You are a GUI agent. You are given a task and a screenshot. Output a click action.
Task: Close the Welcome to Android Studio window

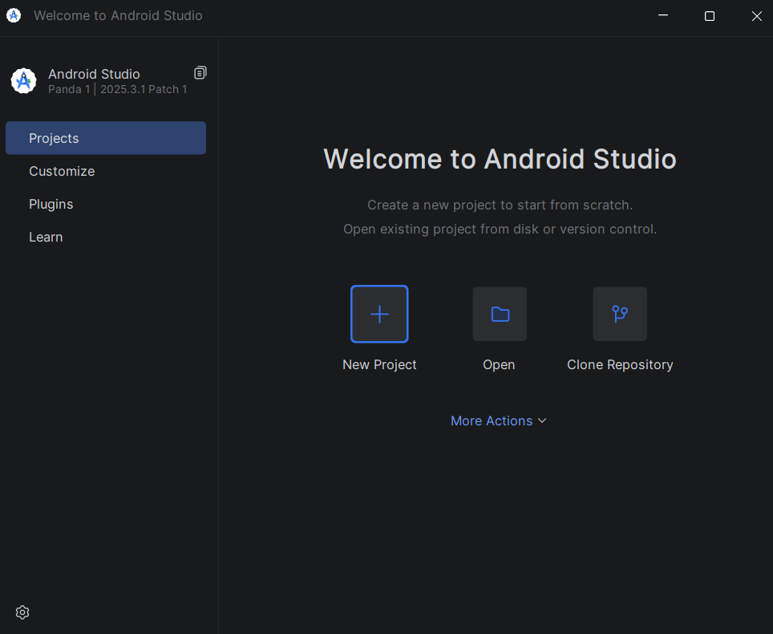tap(756, 16)
